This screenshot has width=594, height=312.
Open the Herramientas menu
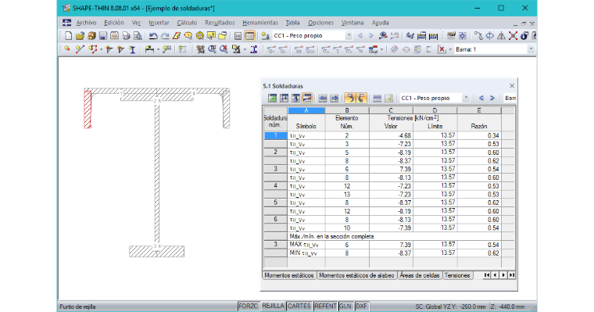tap(260, 23)
